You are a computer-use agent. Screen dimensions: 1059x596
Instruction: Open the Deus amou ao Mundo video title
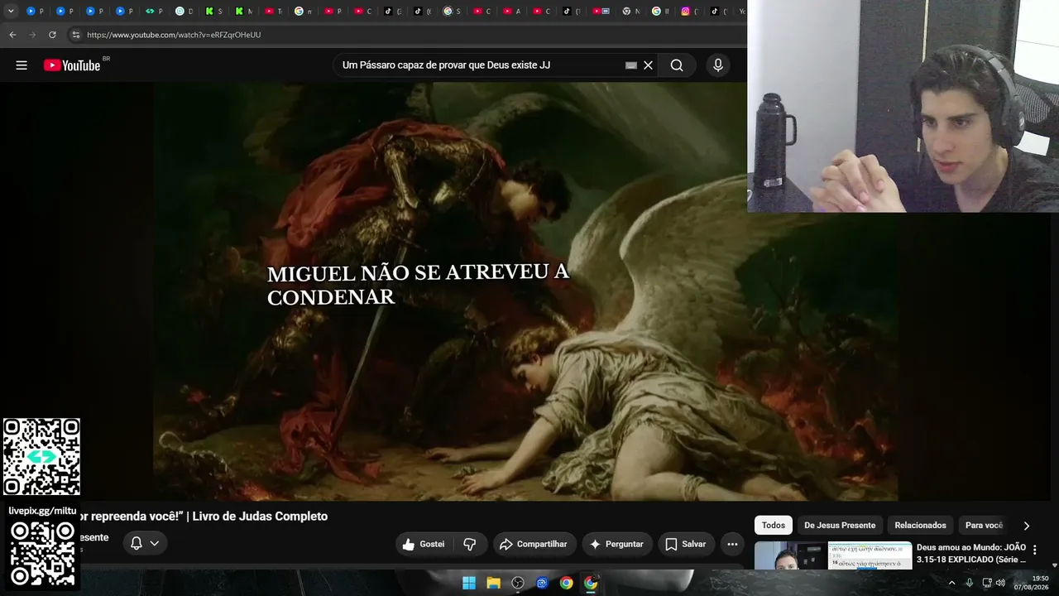(971, 553)
